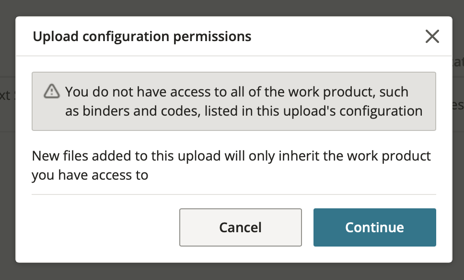Click the dimmed backdrop above the dialog
The image size is (464, 280).
pos(232,8)
